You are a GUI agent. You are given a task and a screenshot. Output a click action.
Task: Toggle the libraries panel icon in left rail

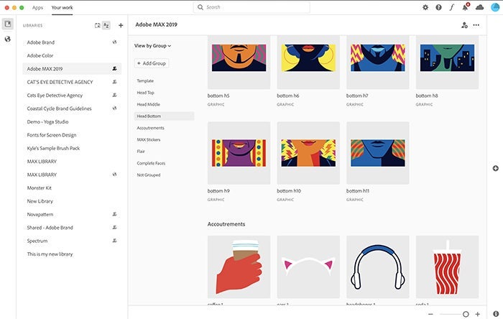(7, 24)
